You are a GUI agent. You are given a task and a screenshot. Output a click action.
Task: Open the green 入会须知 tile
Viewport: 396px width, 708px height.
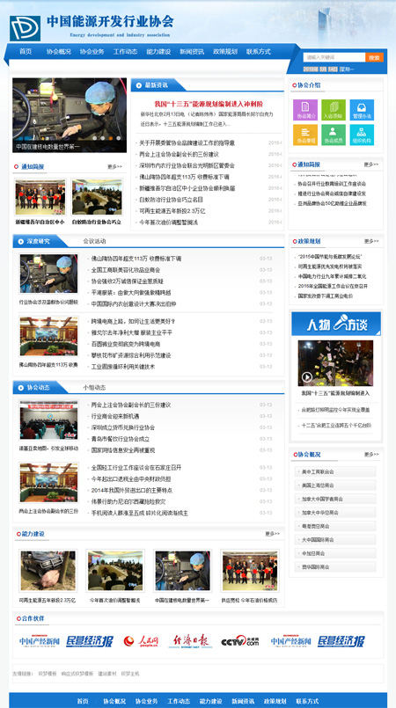(x=334, y=110)
